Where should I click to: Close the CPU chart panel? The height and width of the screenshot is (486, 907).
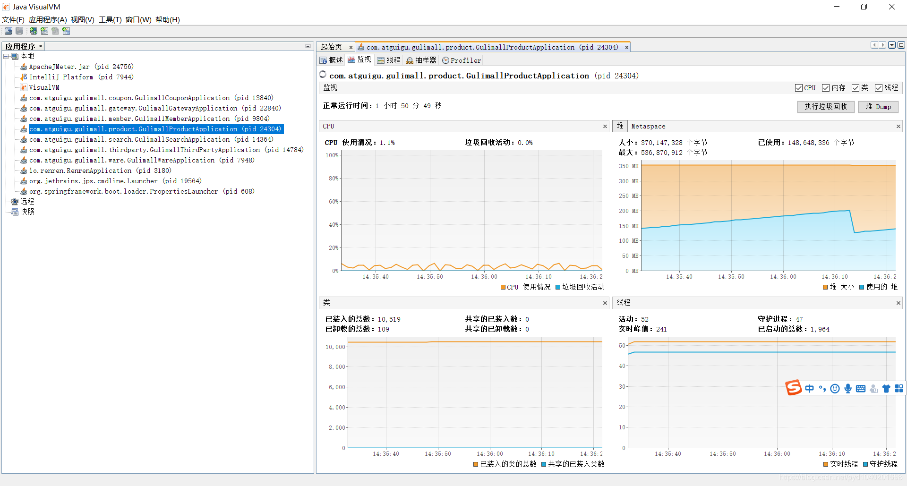coord(605,126)
